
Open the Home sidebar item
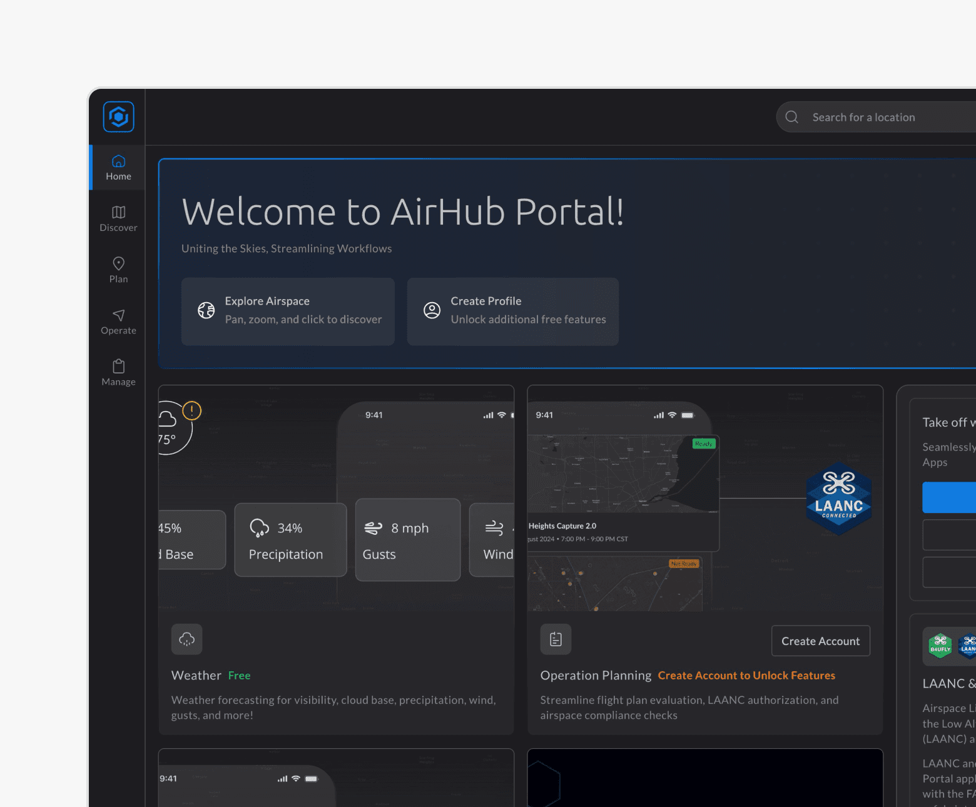coord(118,168)
